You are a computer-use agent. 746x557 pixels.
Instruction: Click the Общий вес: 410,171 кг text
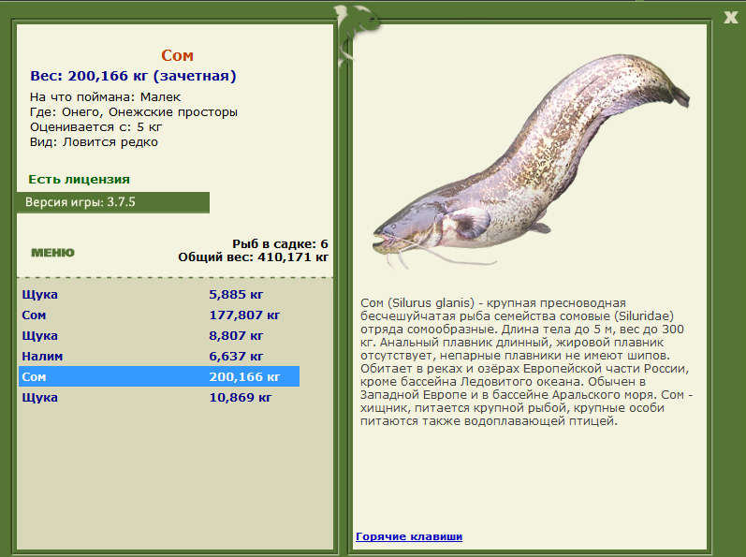click(x=253, y=257)
